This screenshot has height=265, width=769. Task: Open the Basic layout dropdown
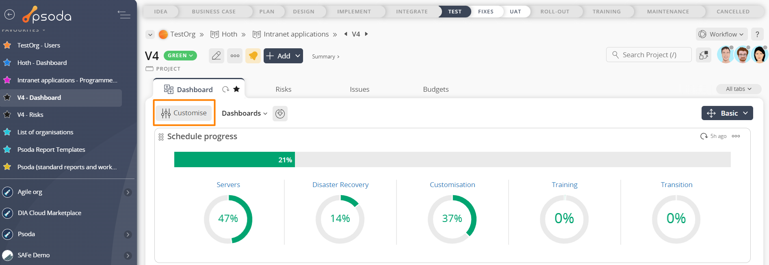pos(727,113)
